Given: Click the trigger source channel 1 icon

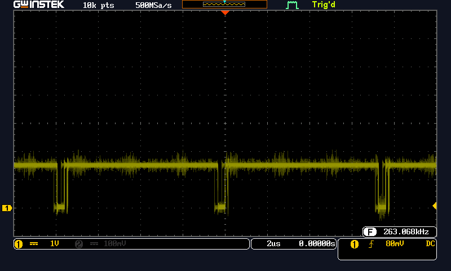Looking at the screenshot, I should (355, 244).
